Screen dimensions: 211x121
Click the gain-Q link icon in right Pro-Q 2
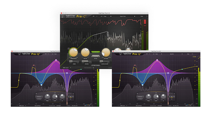160,95
